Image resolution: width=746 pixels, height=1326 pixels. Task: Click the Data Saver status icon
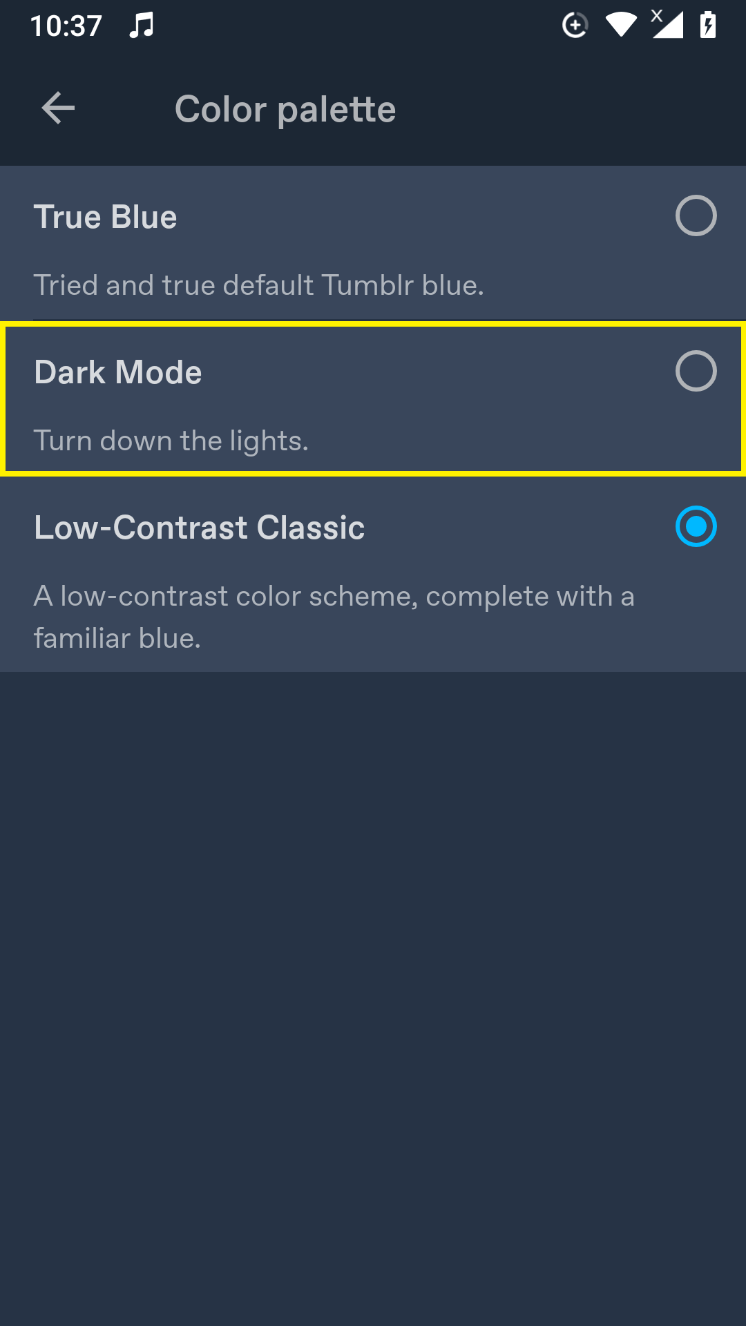(x=575, y=26)
